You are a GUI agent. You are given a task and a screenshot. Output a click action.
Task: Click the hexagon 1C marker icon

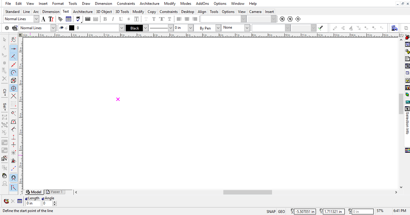point(290,19)
